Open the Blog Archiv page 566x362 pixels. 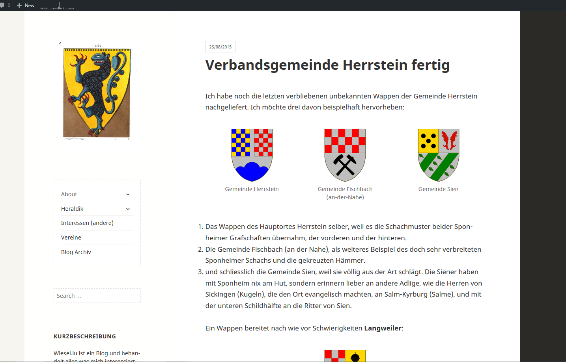click(x=76, y=252)
